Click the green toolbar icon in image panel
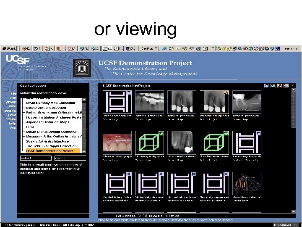Image resolution: width=302 pixels, height=227 pixels. (273, 85)
